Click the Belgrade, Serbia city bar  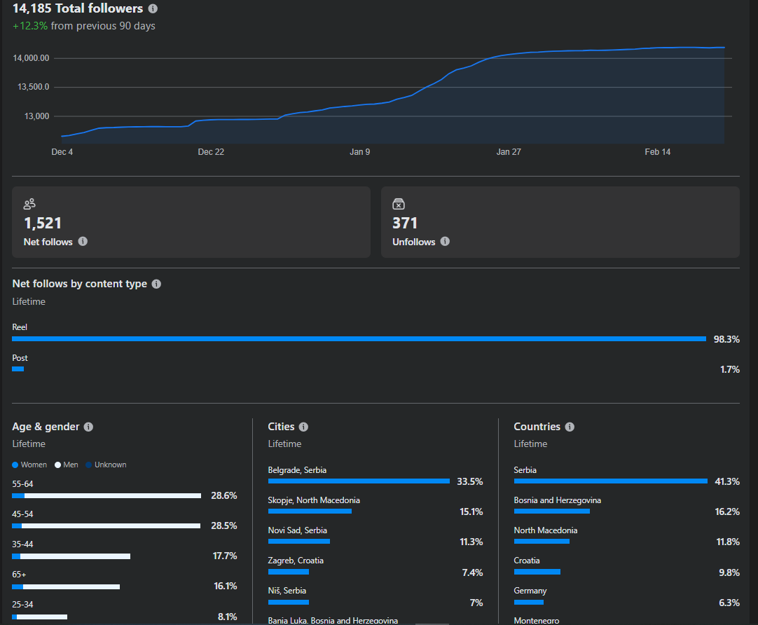tap(359, 481)
